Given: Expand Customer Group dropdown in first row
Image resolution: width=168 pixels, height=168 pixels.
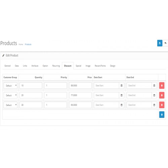Looking at the screenshot, I should click(x=10, y=86).
